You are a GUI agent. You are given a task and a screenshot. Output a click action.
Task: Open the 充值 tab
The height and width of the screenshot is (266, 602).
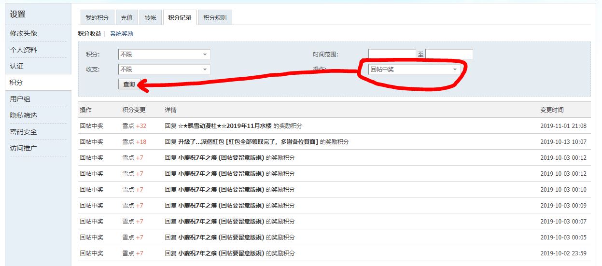click(126, 18)
